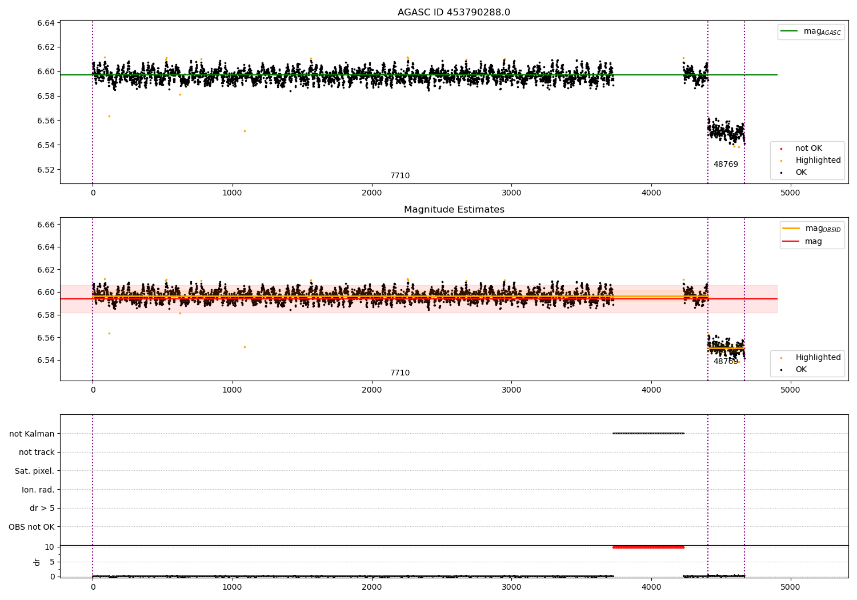Click the 6.64 y-tick in AGASC ID plot

[x=46, y=23]
